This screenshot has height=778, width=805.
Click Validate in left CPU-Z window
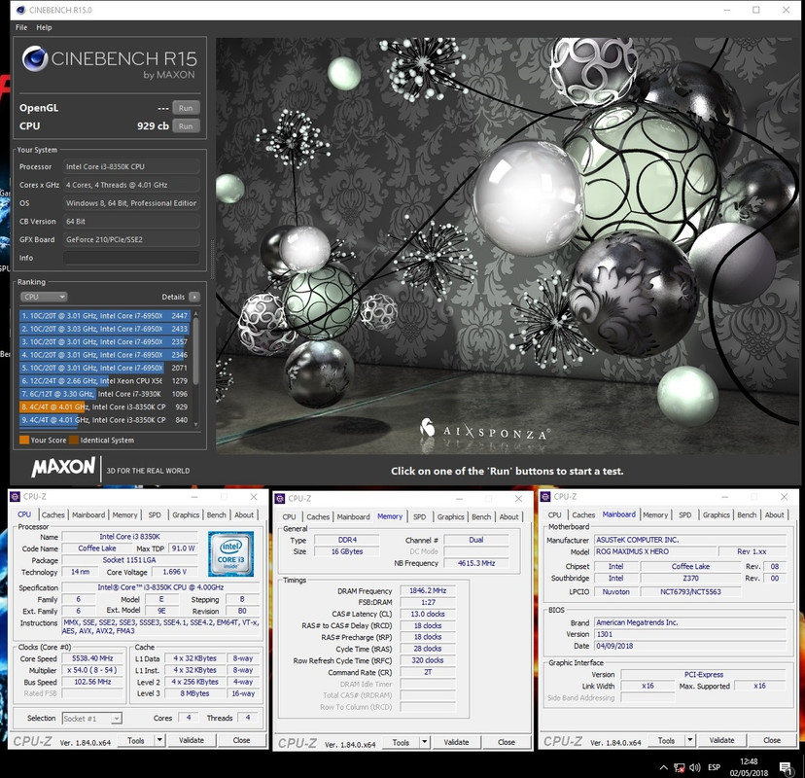[x=191, y=740]
